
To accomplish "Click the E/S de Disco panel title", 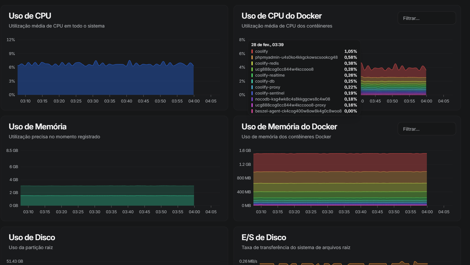I will tap(264, 237).
